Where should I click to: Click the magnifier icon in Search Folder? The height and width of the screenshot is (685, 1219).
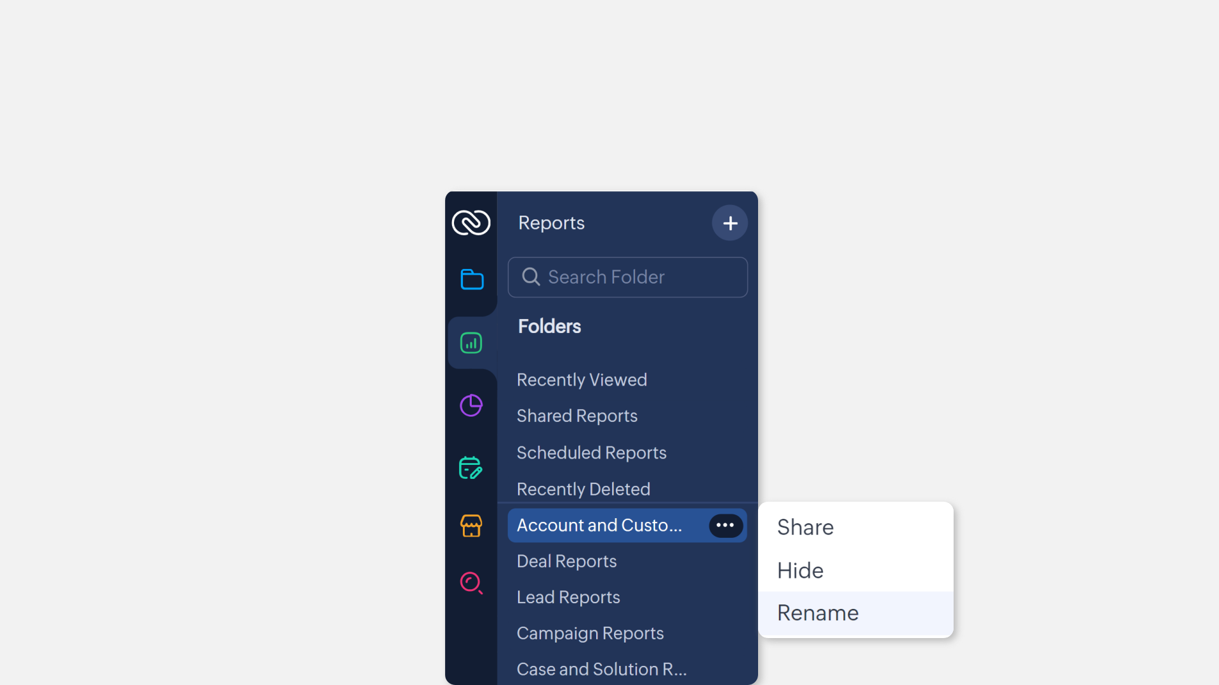tap(531, 277)
